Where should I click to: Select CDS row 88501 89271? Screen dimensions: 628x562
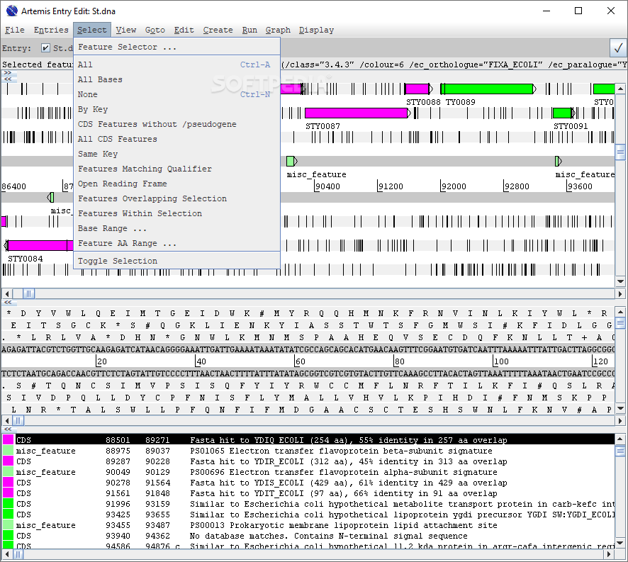coord(308,440)
